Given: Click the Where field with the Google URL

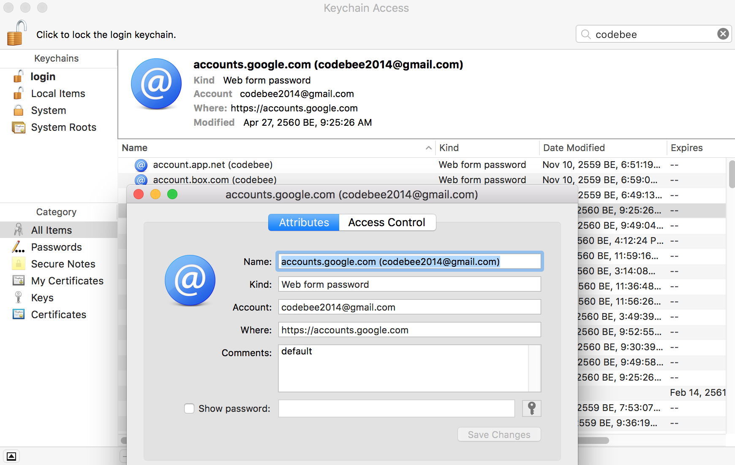Looking at the screenshot, I should tap(409, 330).
